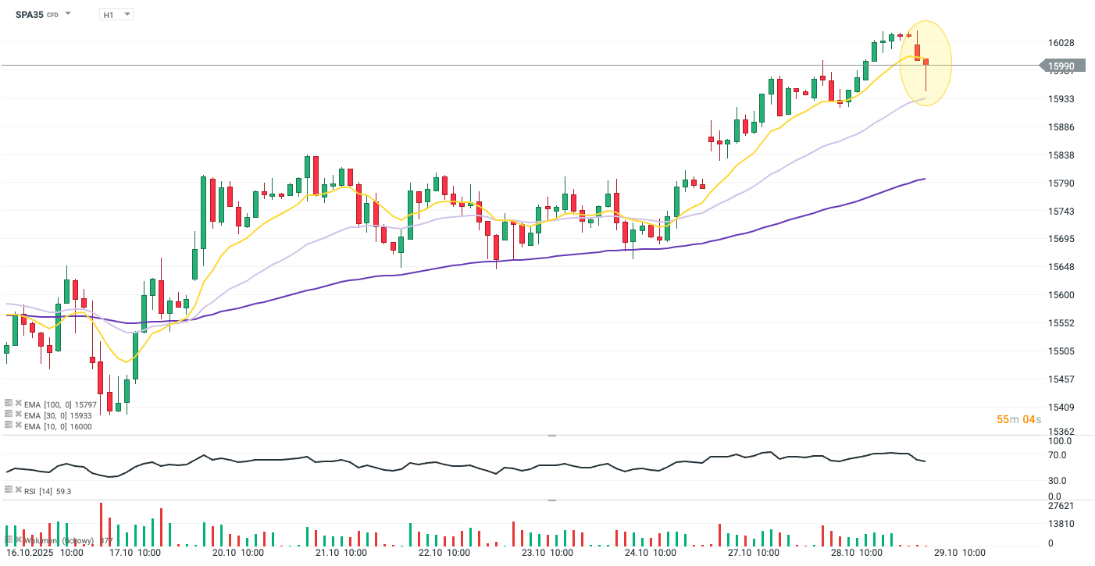The image size is (1095, 566).
Task: Grab the divider handle above volume panel
Action: (552, 500)
